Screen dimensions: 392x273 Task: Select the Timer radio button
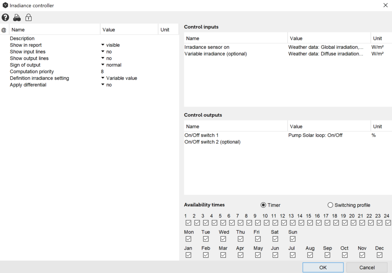pyautogui.click(x=263, y=205)
